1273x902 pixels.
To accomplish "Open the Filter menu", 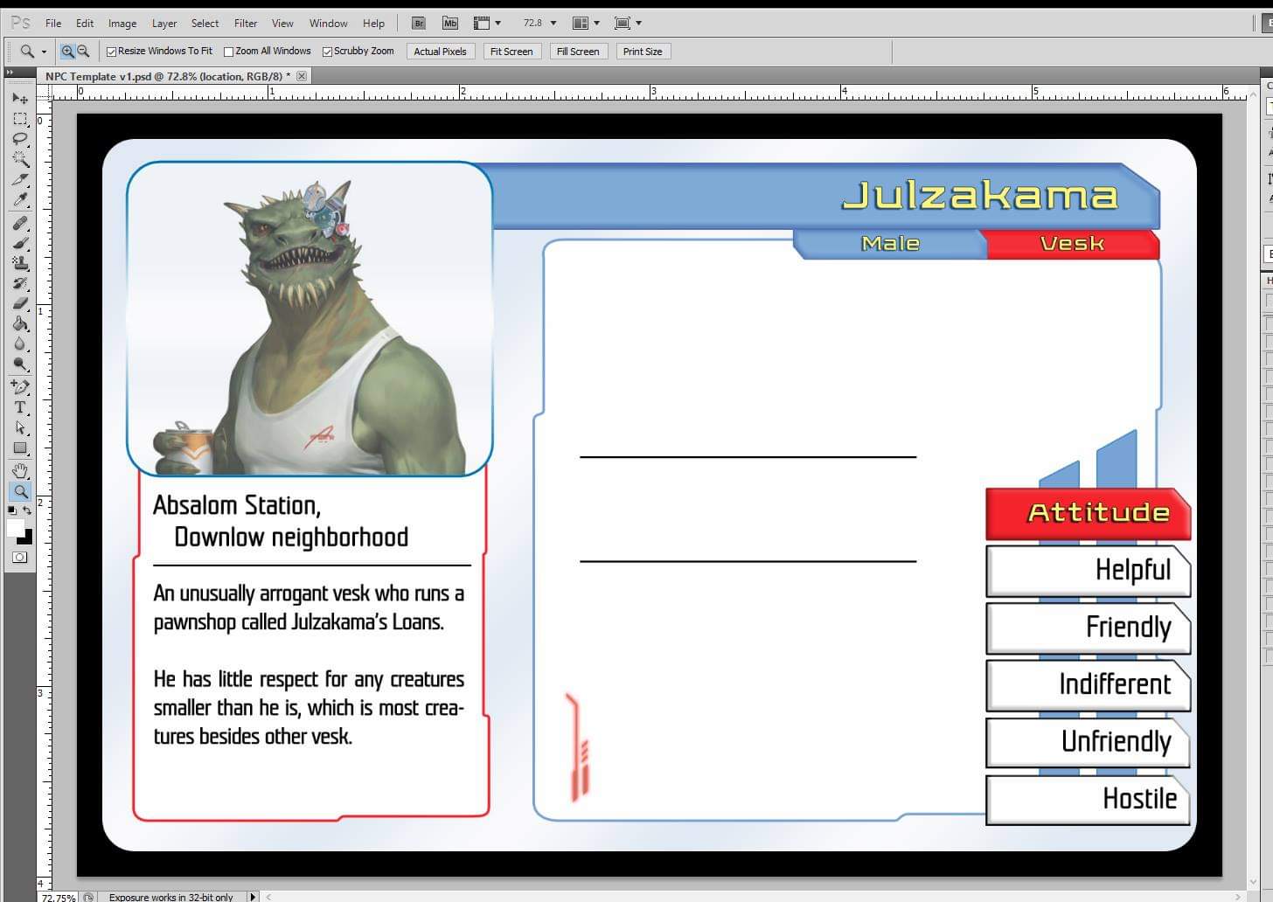I will [246, 24].
